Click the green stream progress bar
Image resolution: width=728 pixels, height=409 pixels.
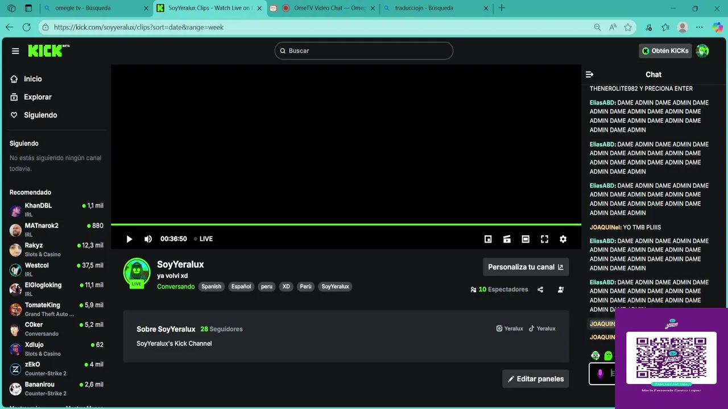coord(346,224)
